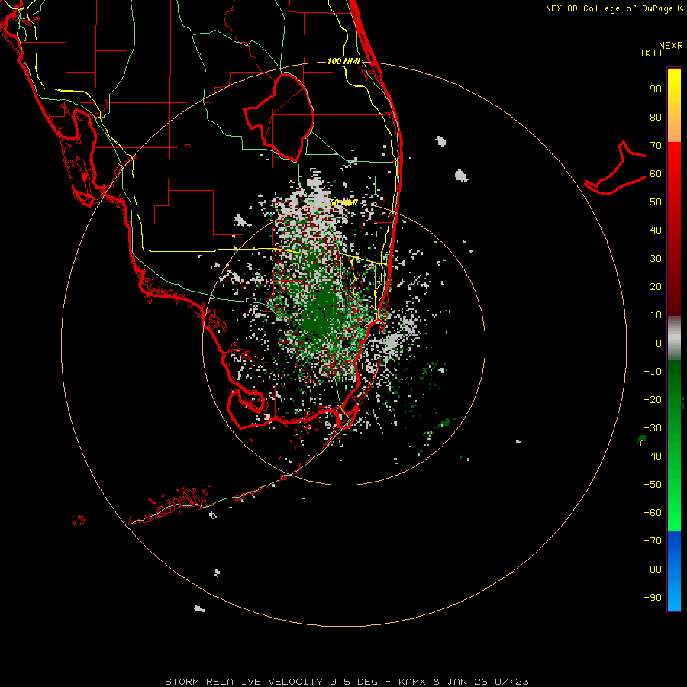Pick the -10 velocity scale label
The image size is (687, 687).
tap(653, 372)
